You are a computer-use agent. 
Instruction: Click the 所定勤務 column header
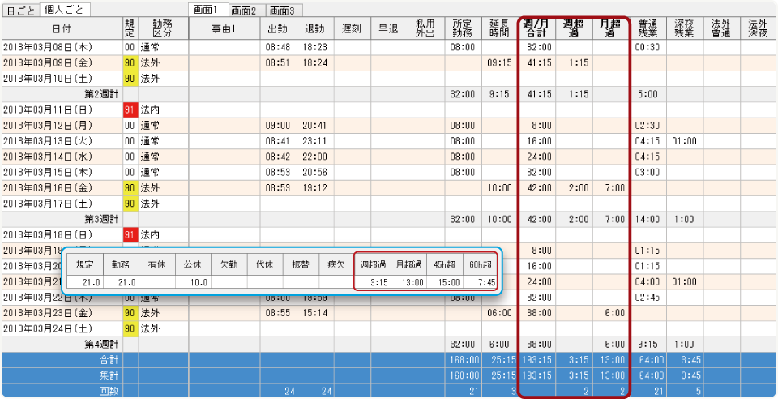point(464,28)
